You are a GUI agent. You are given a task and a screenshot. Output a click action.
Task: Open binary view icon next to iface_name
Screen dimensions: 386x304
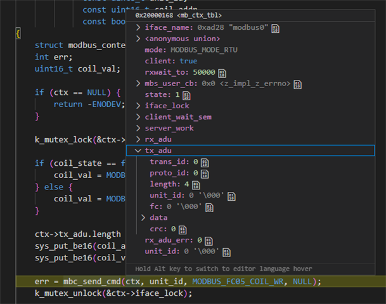click(x=275, y=28)
